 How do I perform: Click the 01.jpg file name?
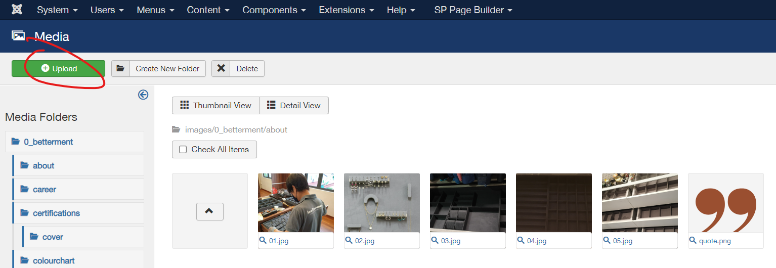pyautogui.click(x=279, y=241)
